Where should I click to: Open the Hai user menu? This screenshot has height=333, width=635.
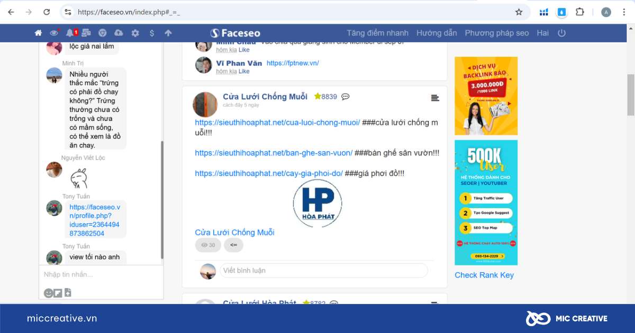[542, 33]
